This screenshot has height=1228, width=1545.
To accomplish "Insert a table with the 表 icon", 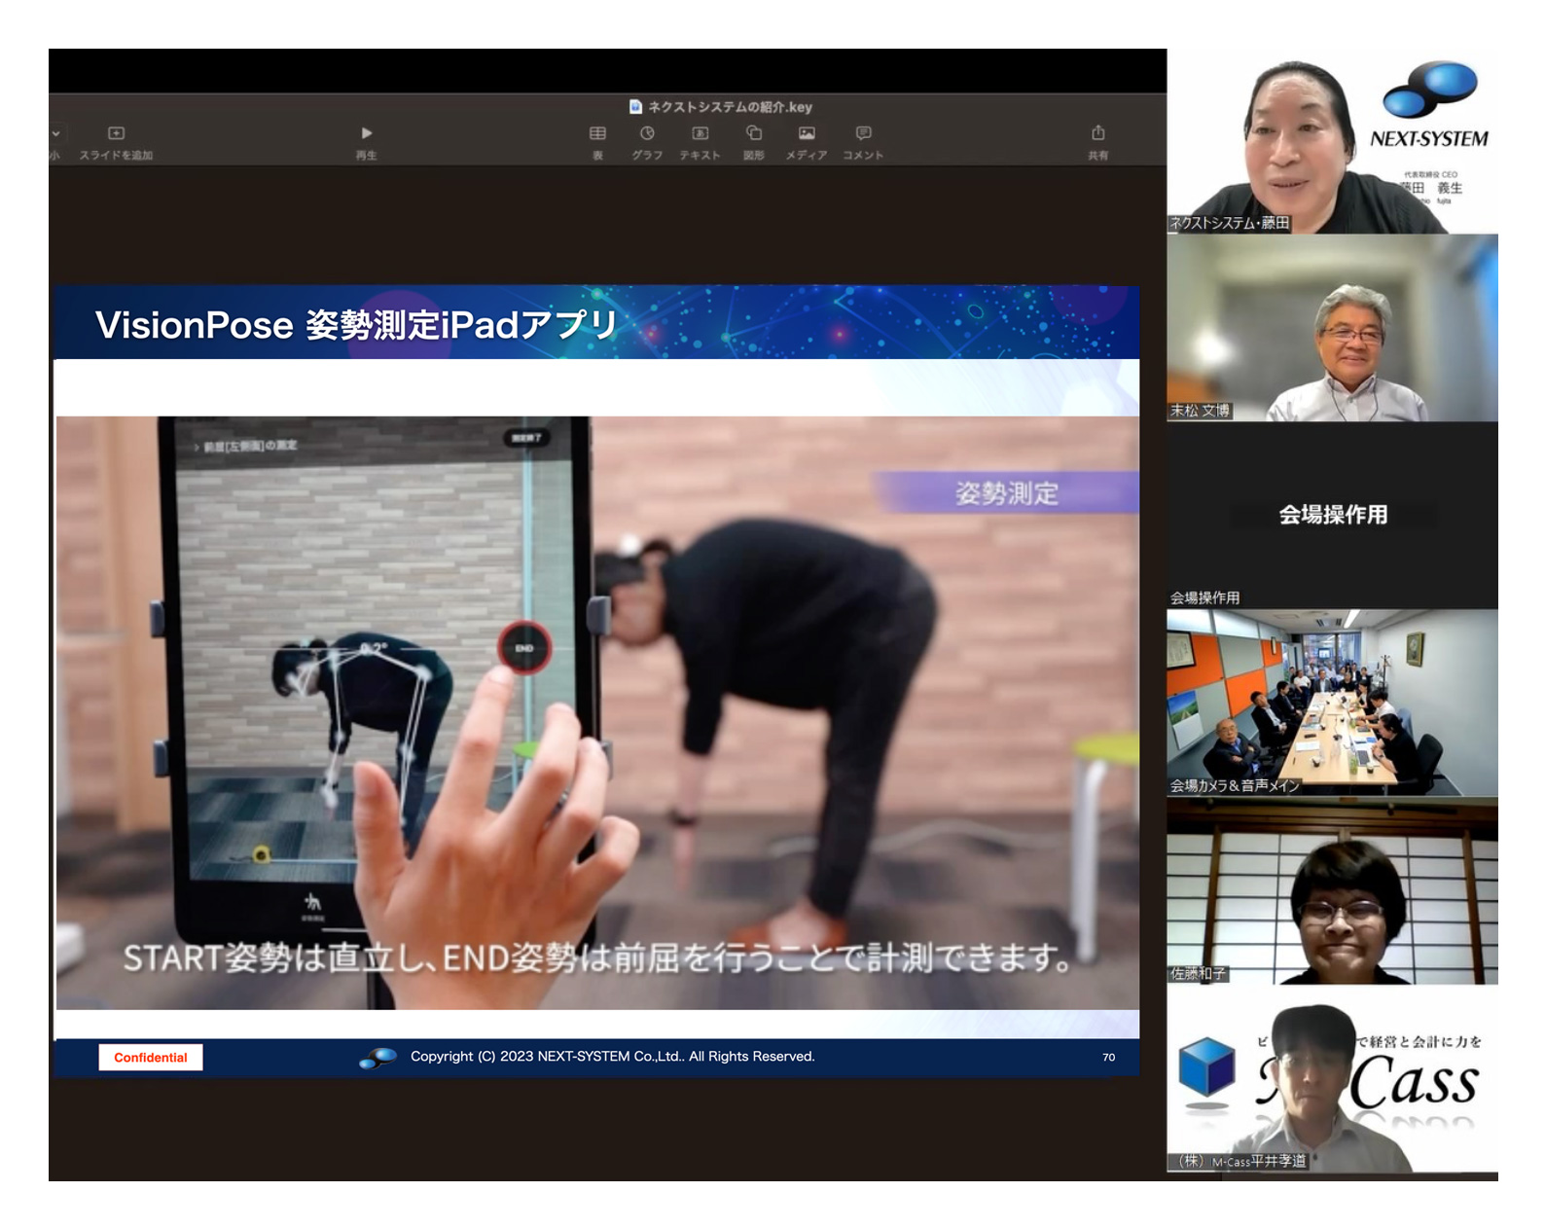I will [597, 133].
